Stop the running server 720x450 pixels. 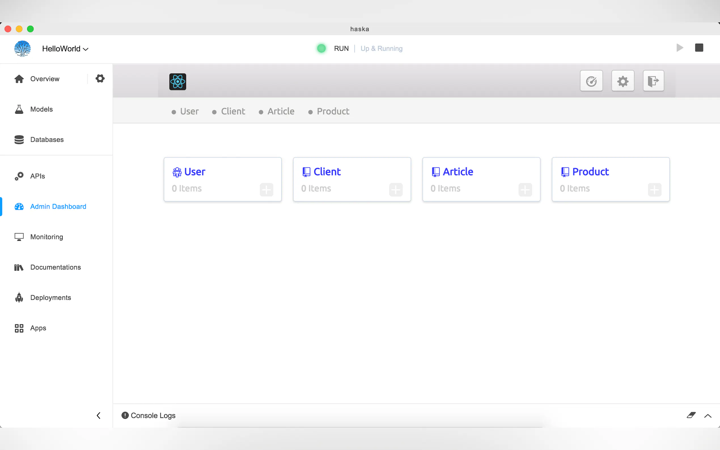coord(699,48)
